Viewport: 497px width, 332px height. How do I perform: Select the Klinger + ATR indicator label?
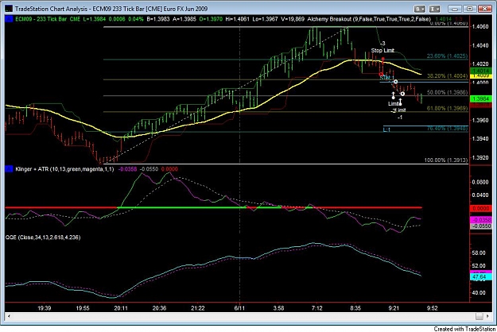click(64, 169)
